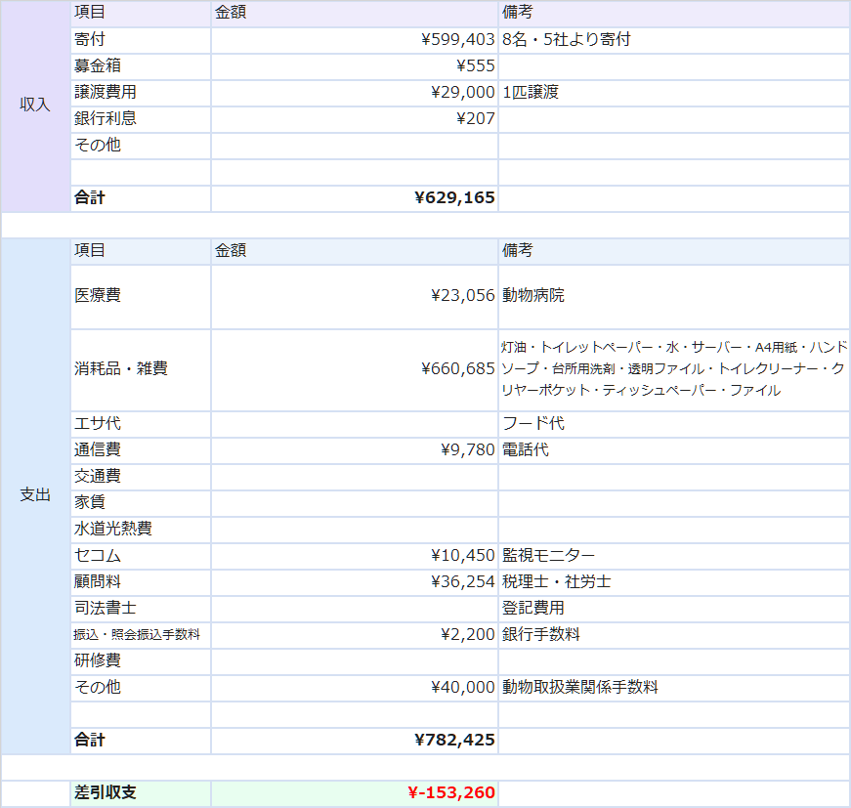Select the 医療費 amount ¥23,056
This screenshot has width=851, height=808.
(462, 296)
